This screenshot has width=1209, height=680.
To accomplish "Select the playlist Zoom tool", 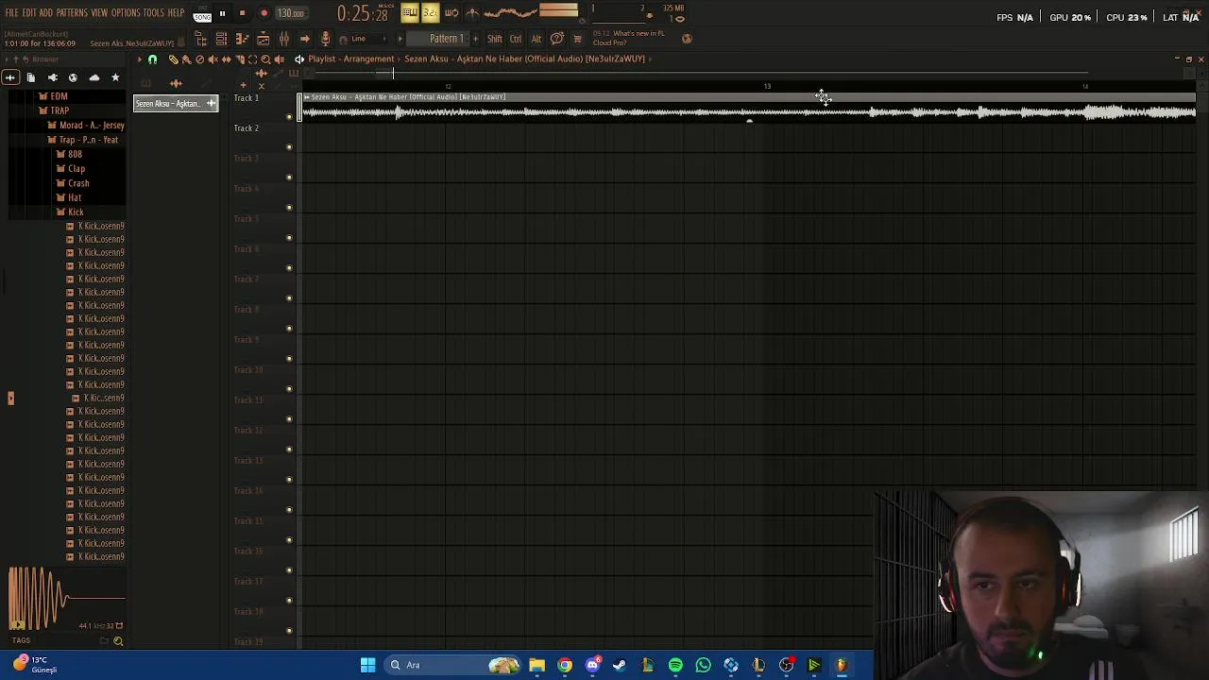I will [x=265, y=59].
